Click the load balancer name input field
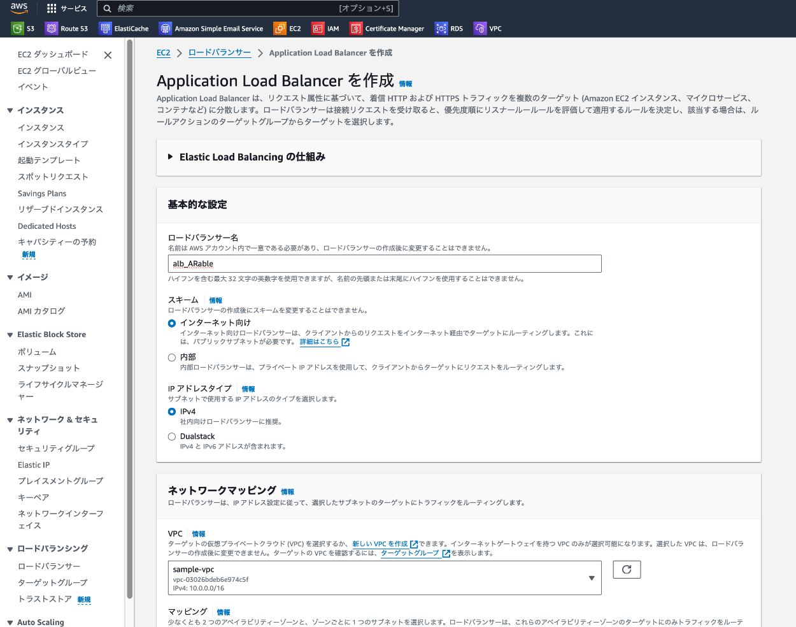 pyautogui.click(x=385, y=264)
